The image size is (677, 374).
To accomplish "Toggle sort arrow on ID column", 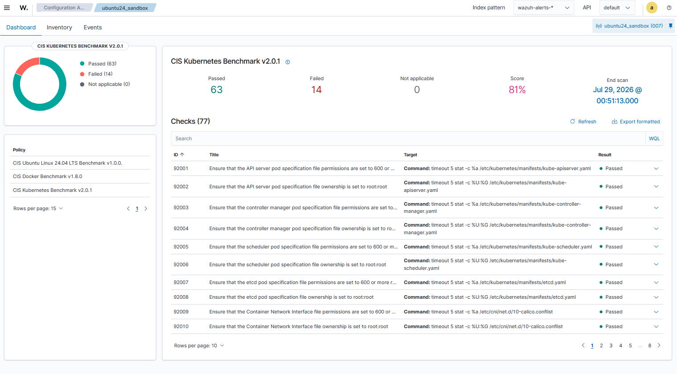I will pos(182,154).
